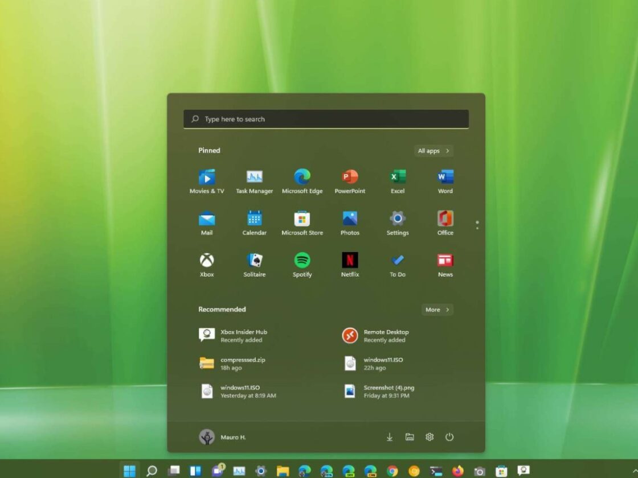Open Search from the taskbar
638x478 pixels.
click(x=152, y=471)
